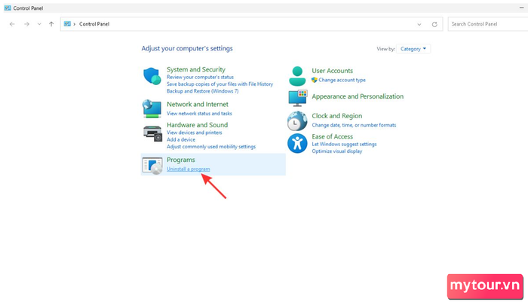Click Change account type link

point(342,80)
